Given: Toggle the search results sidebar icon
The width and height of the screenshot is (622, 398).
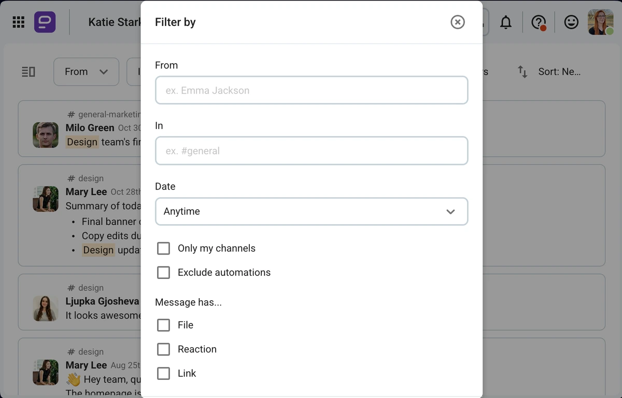Looking at the screenshot, I should [29, 71].
